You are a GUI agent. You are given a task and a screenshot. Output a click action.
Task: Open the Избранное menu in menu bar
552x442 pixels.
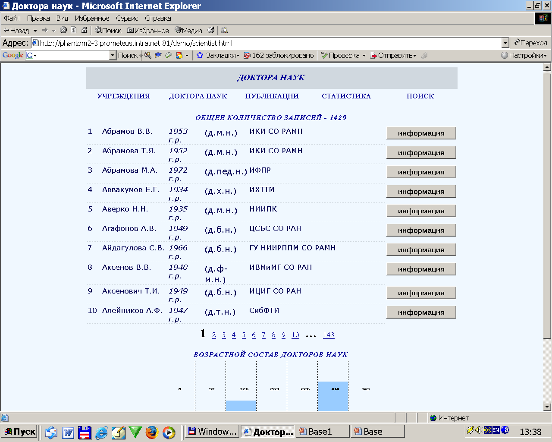click(x=92, y=18)
